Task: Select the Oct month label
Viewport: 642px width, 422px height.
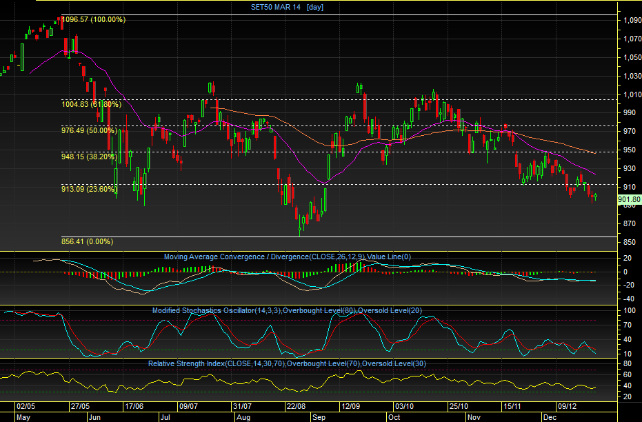Action: click(x=394, y=417)
